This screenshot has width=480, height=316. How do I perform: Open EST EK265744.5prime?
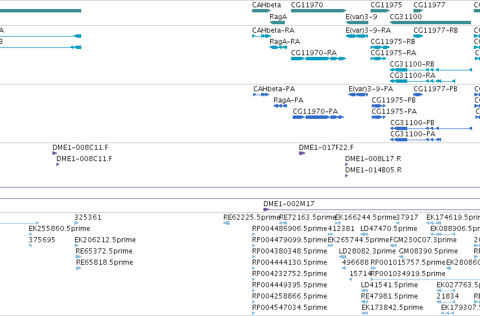pyautogui.click(x=331, y=246)
